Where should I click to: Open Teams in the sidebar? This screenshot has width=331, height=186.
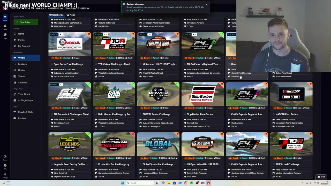(x=26, y=76)
